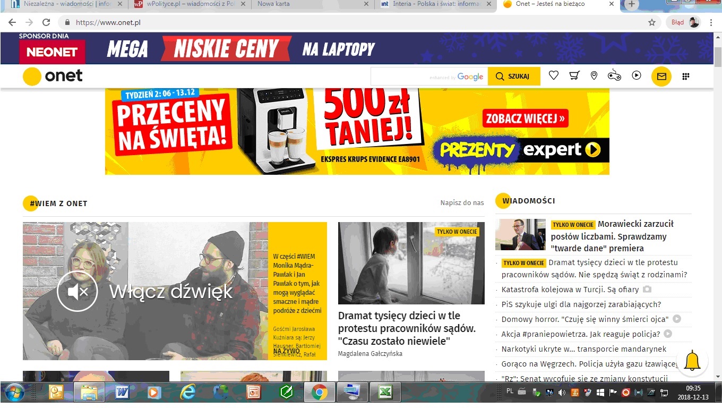Click the Google search input field
Image resolution: width=722 pixels, height=408 pixels.
pos(429,76)
